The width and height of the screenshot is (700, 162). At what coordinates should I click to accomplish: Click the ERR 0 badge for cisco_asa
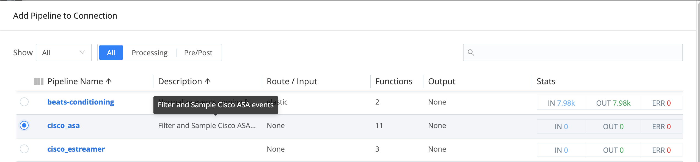click(662, 127)
